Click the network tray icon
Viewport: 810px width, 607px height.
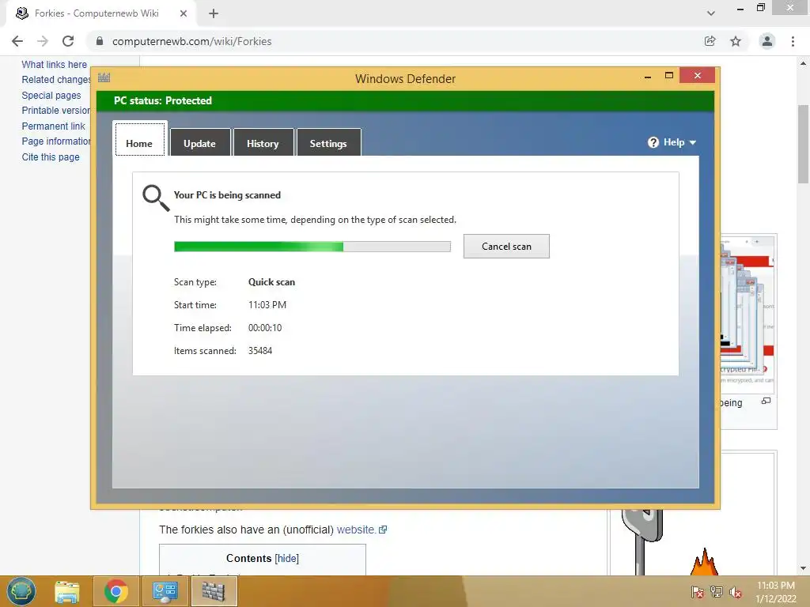coord(716,592)
